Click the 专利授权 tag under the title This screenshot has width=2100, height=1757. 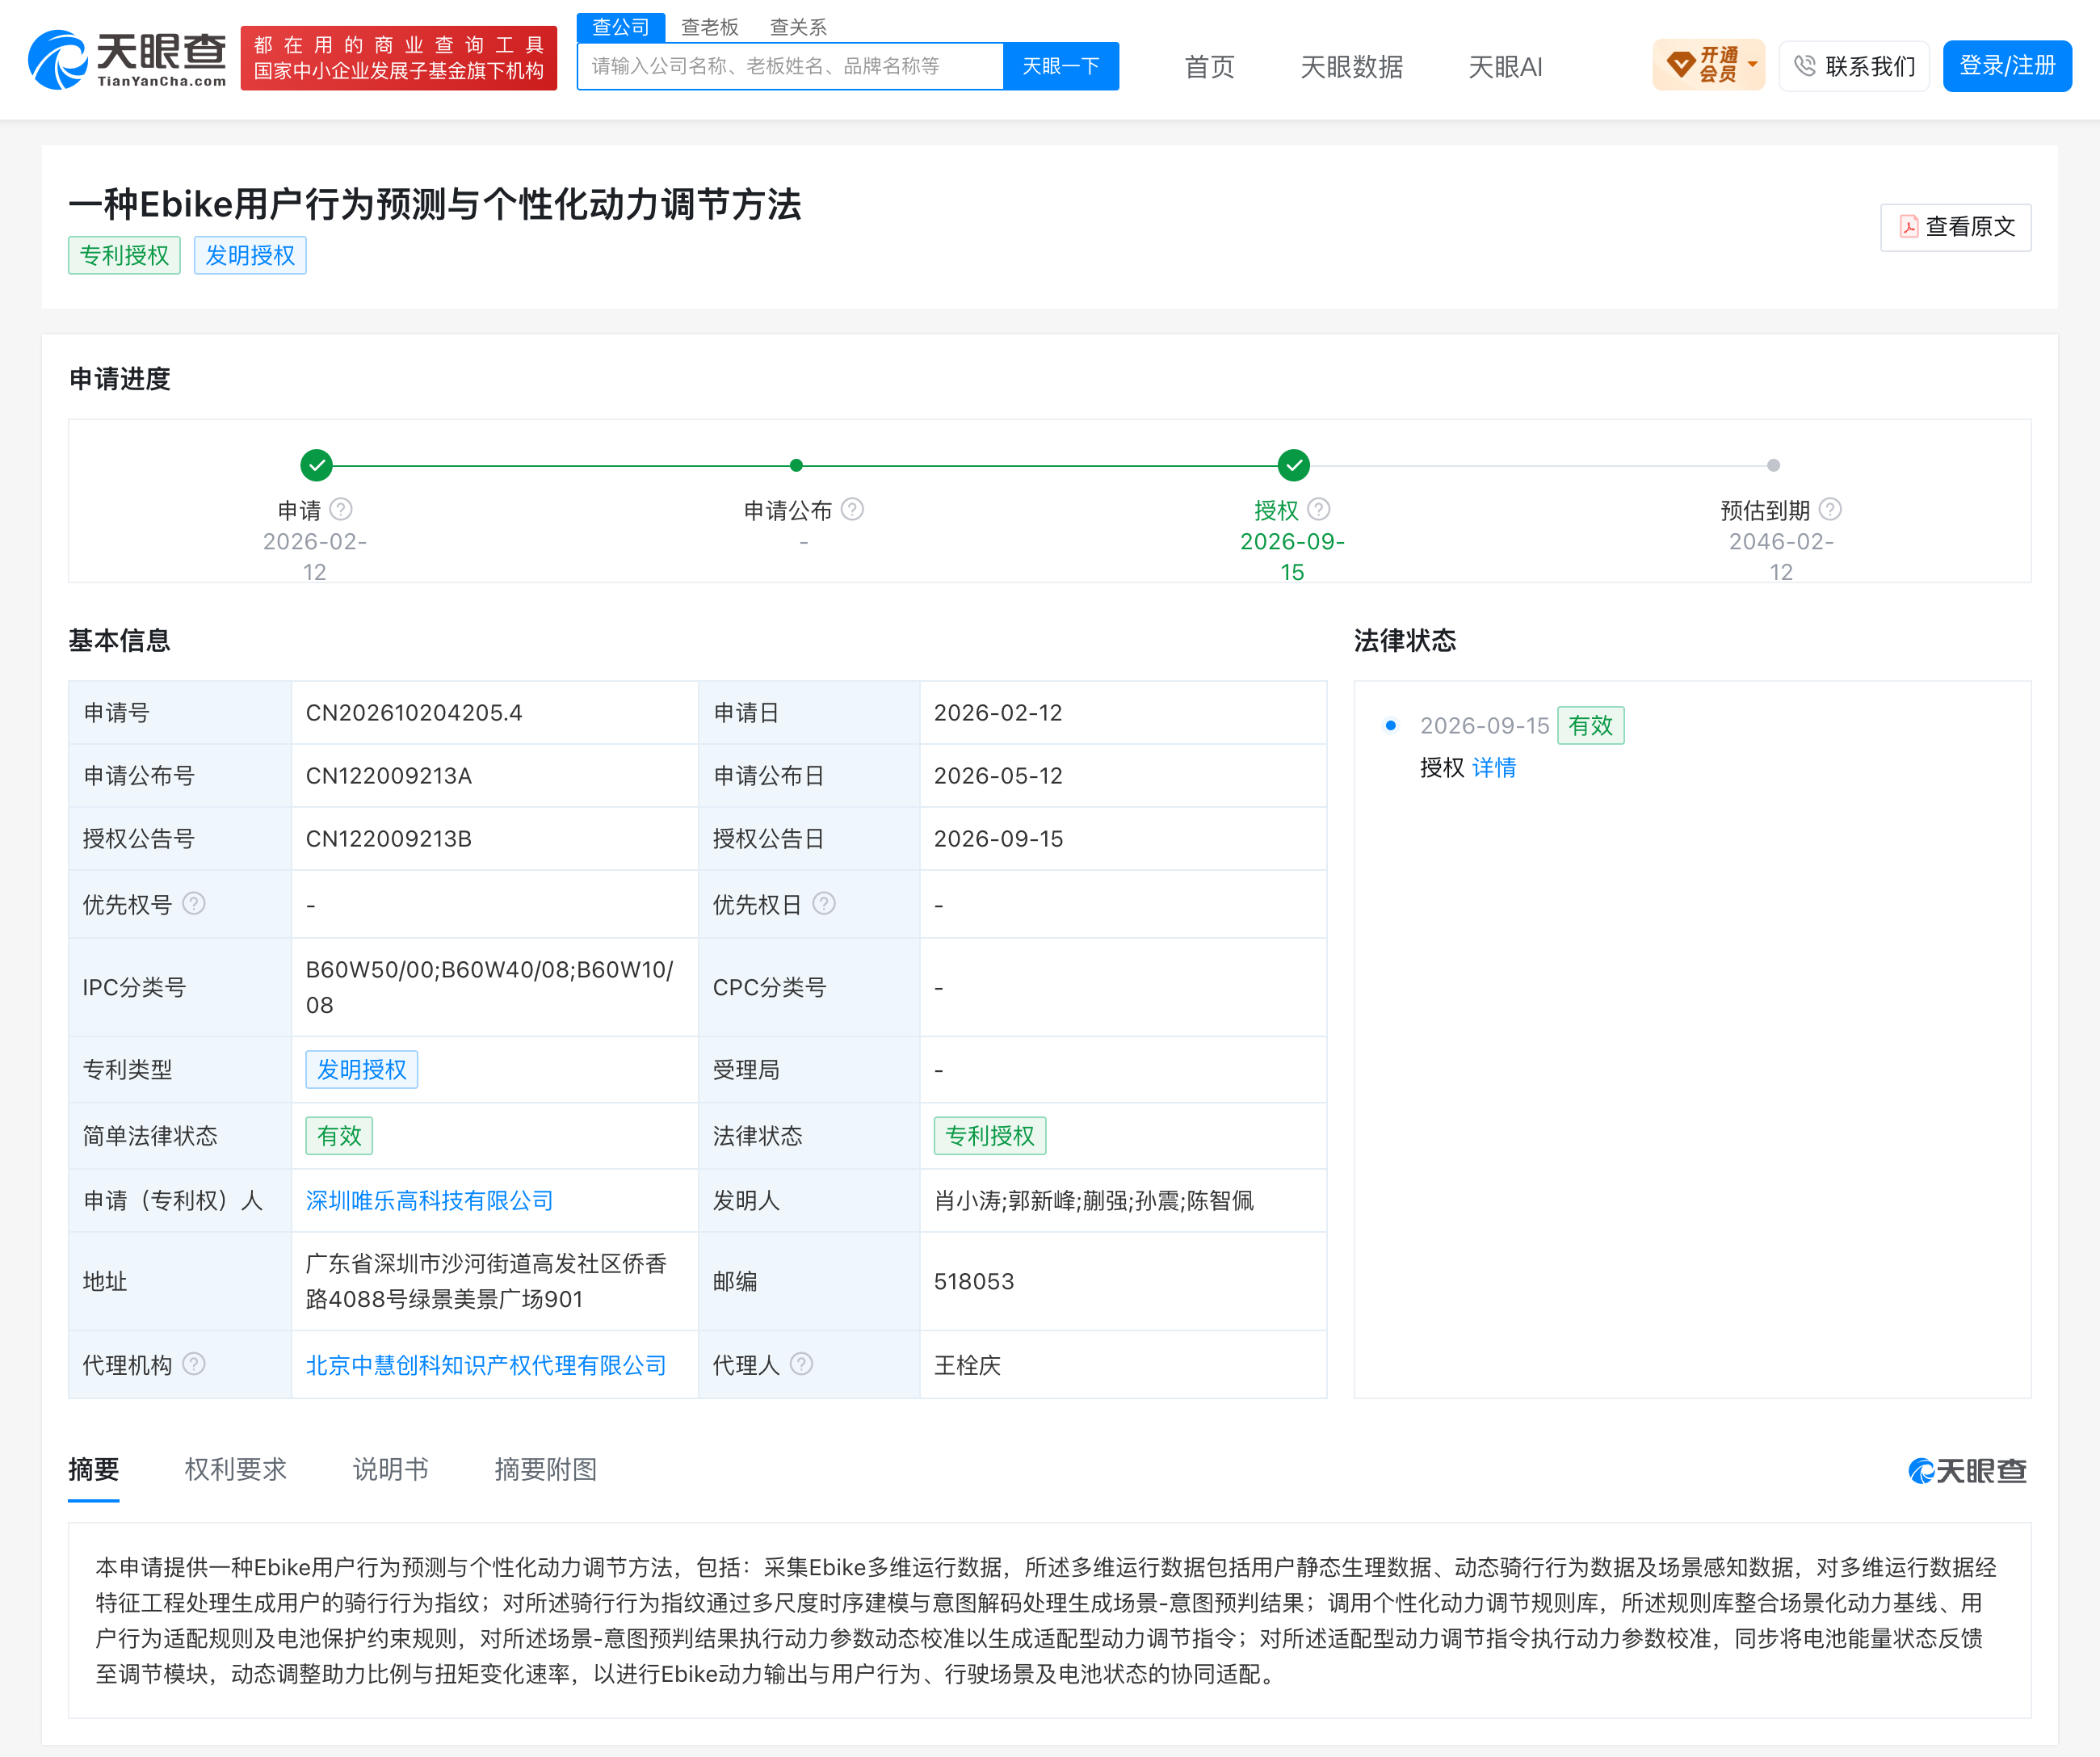124,255
